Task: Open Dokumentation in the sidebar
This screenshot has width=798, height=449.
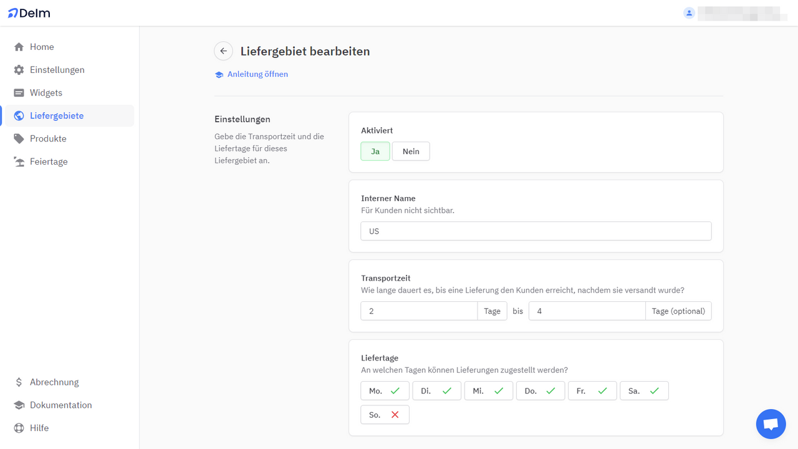Action: click(x=68, y=405)
